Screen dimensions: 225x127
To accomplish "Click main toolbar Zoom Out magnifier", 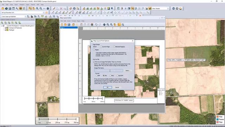I will coord(41,8).
